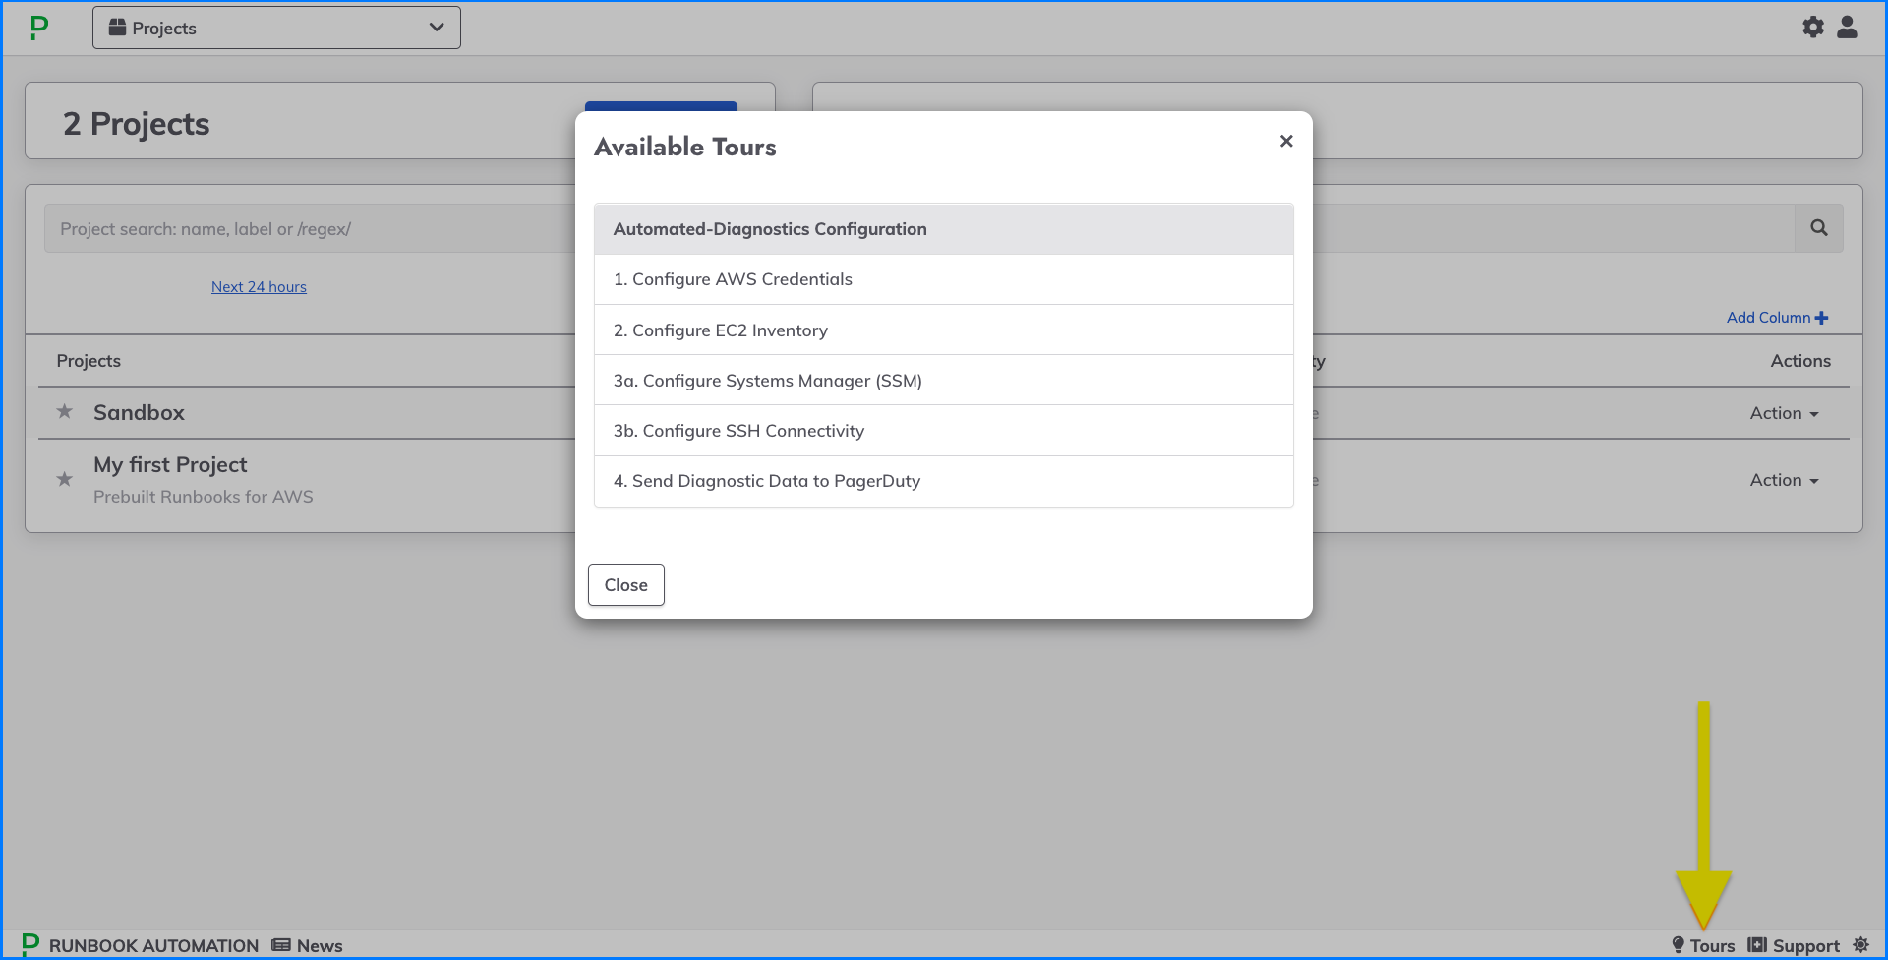Open the Next 24 hours link
Viewport: 1888px width, 960px height.
tap(259, 287)
